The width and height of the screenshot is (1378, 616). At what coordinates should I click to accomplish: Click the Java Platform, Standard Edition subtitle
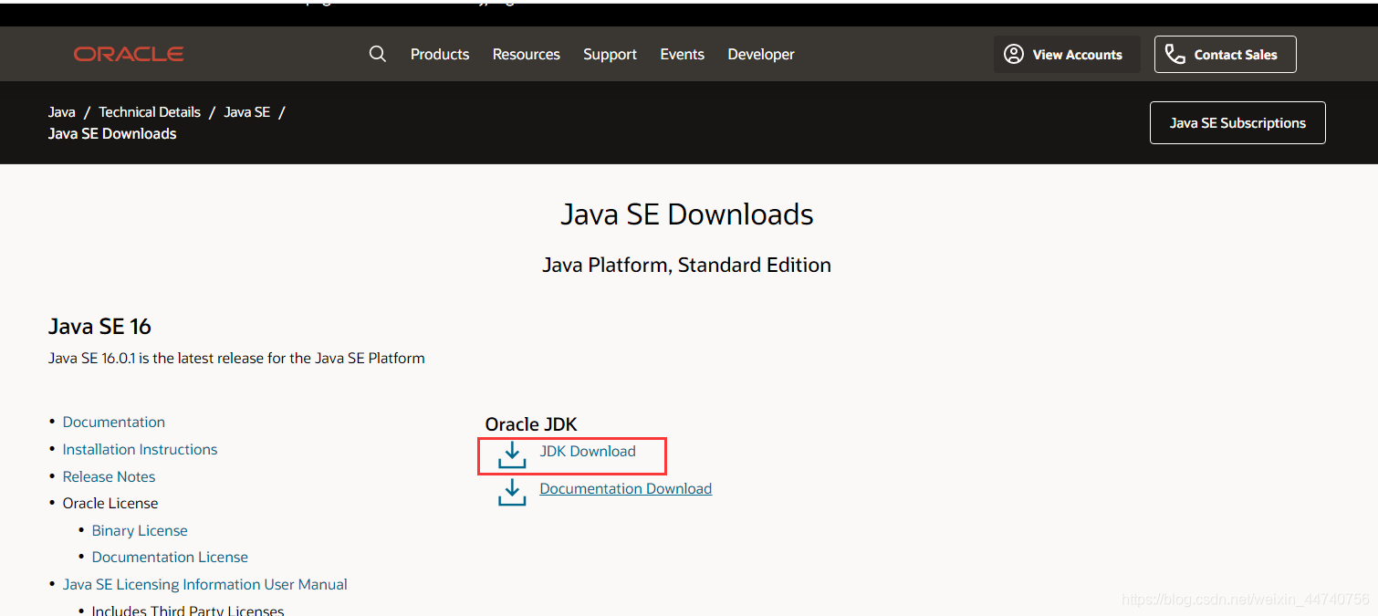pos(686,265)
